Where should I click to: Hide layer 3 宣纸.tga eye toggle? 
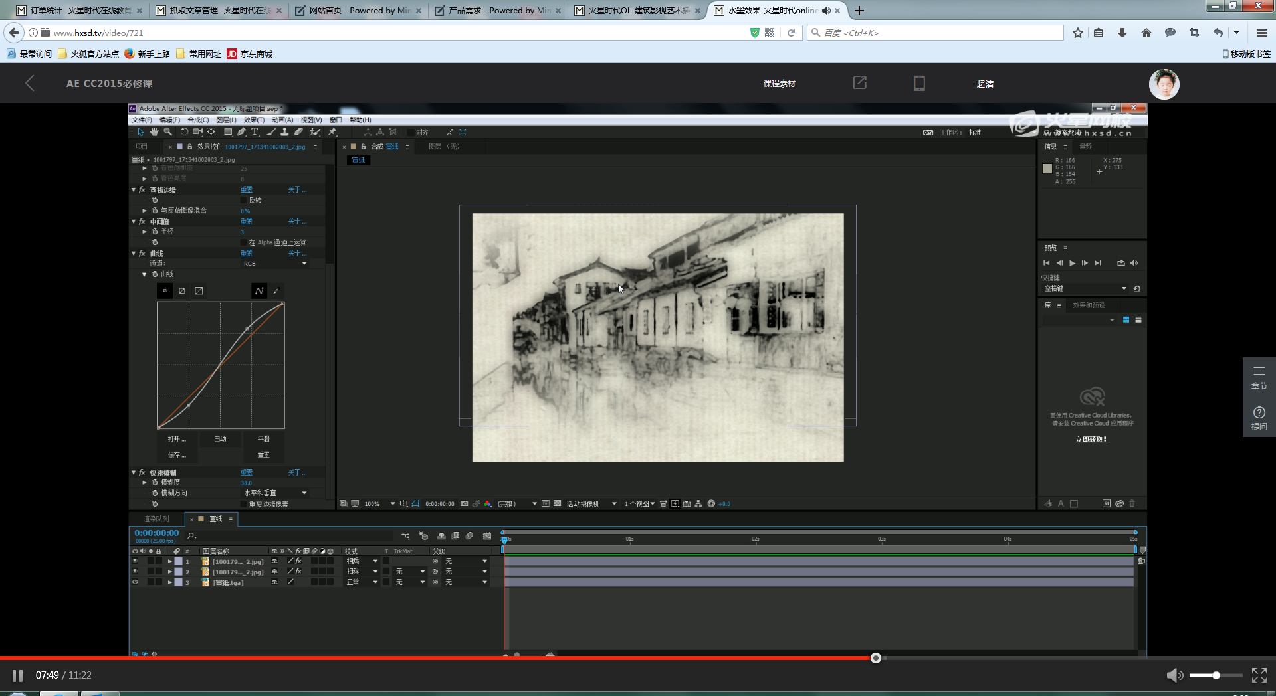(135, 582)
